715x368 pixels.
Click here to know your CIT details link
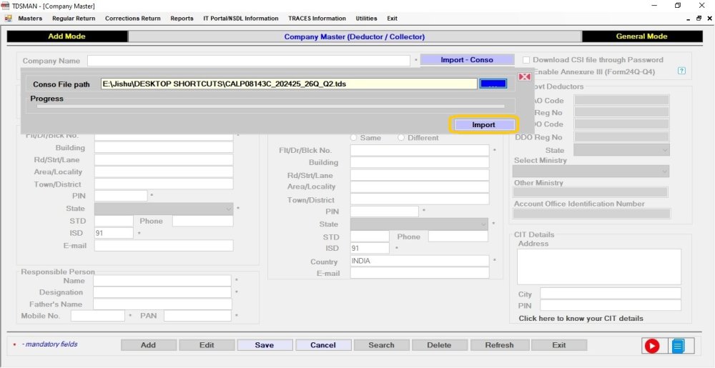pyautogui.click(x=581, y=319)
